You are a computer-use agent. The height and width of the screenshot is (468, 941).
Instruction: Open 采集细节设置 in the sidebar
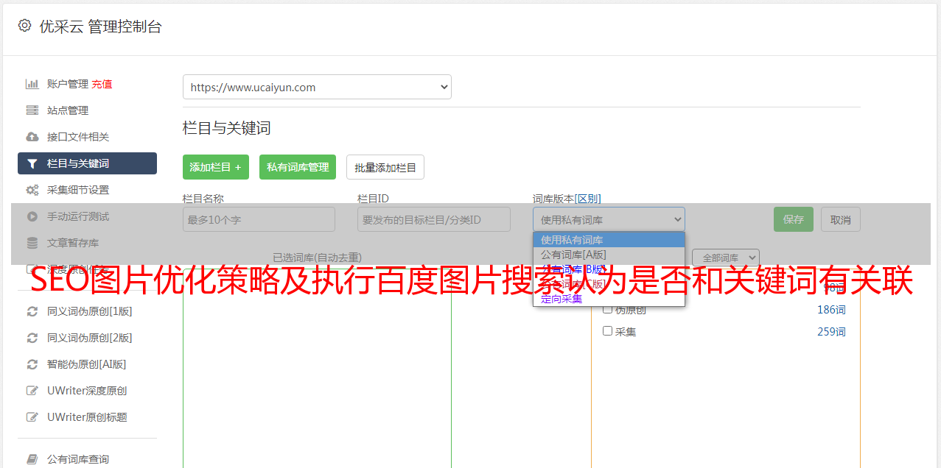tap(78, 190)
